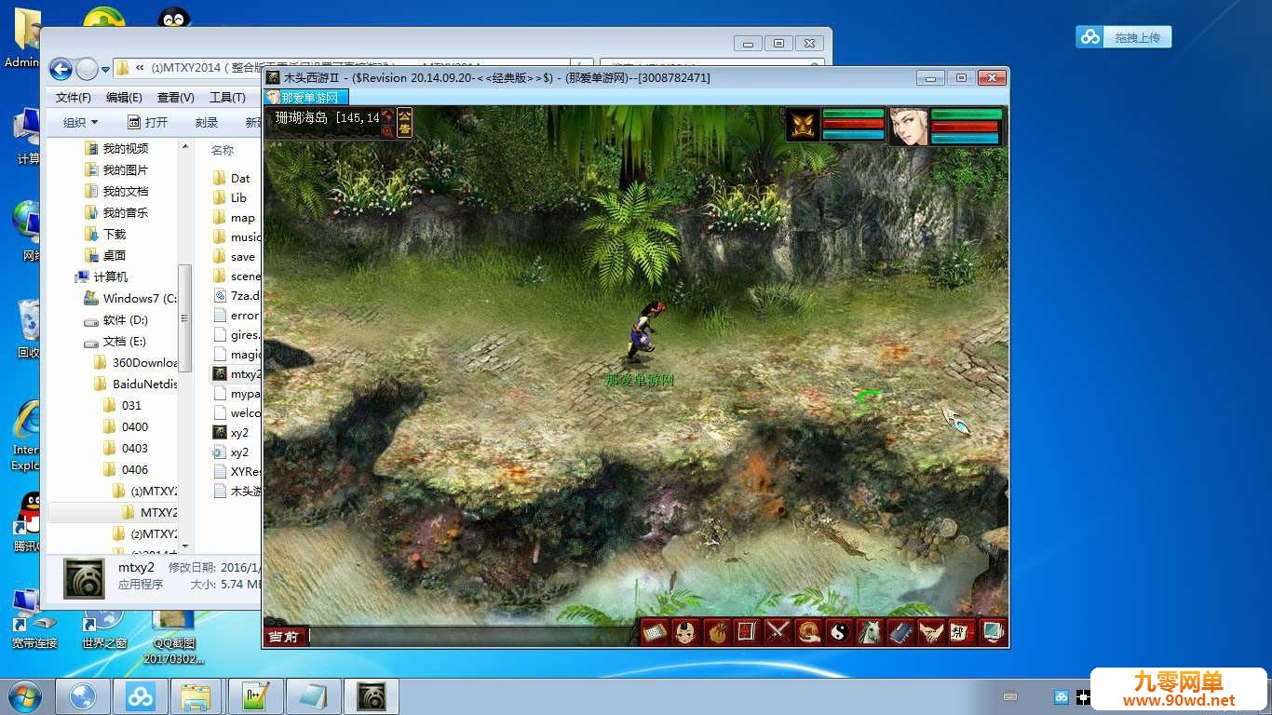The width and height of the screenshot is (1272, 715).
Task: Select the Dat folder in file list
Action: pos(232,178)
